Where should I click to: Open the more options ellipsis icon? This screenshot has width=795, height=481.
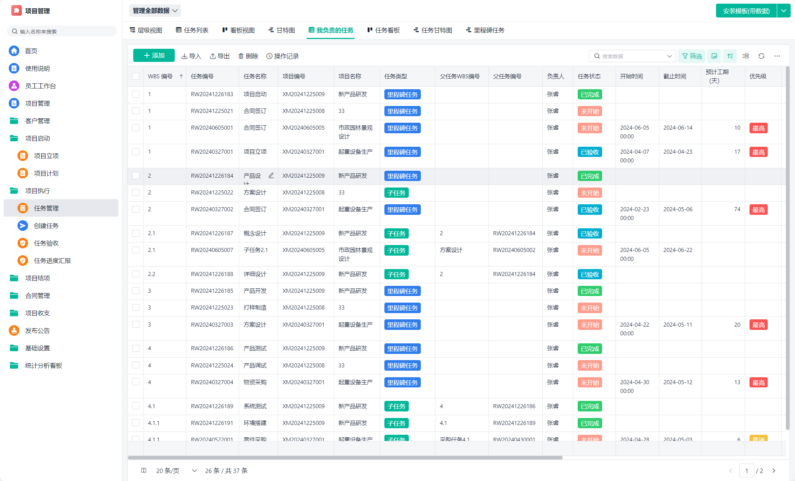(x=777, y=56)
